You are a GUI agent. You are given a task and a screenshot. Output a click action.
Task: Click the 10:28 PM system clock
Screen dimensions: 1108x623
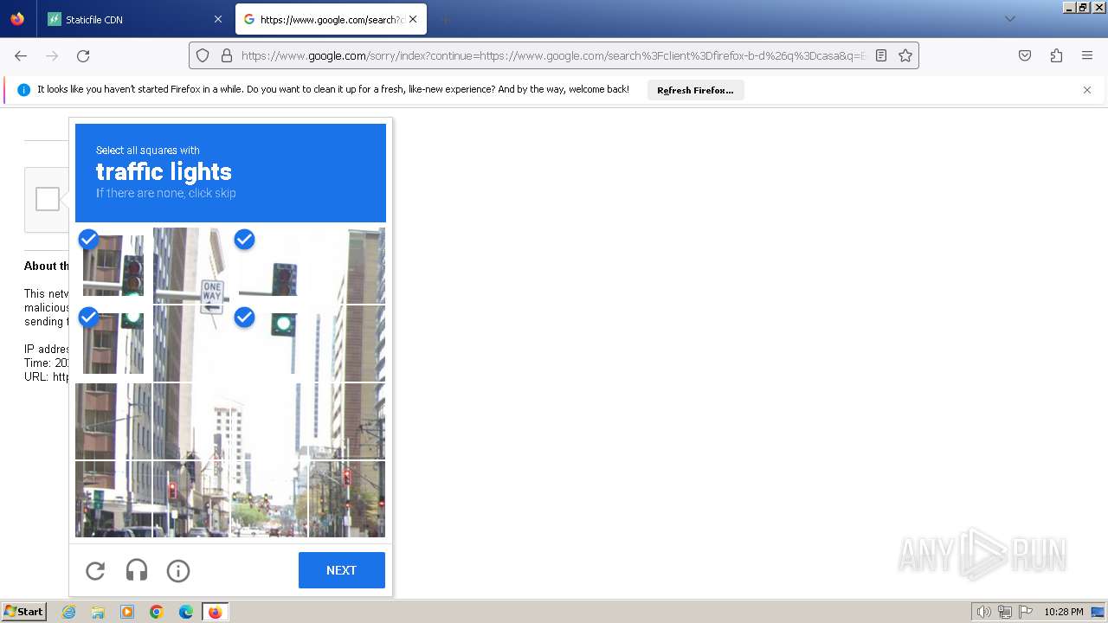tap(1063, 612)
